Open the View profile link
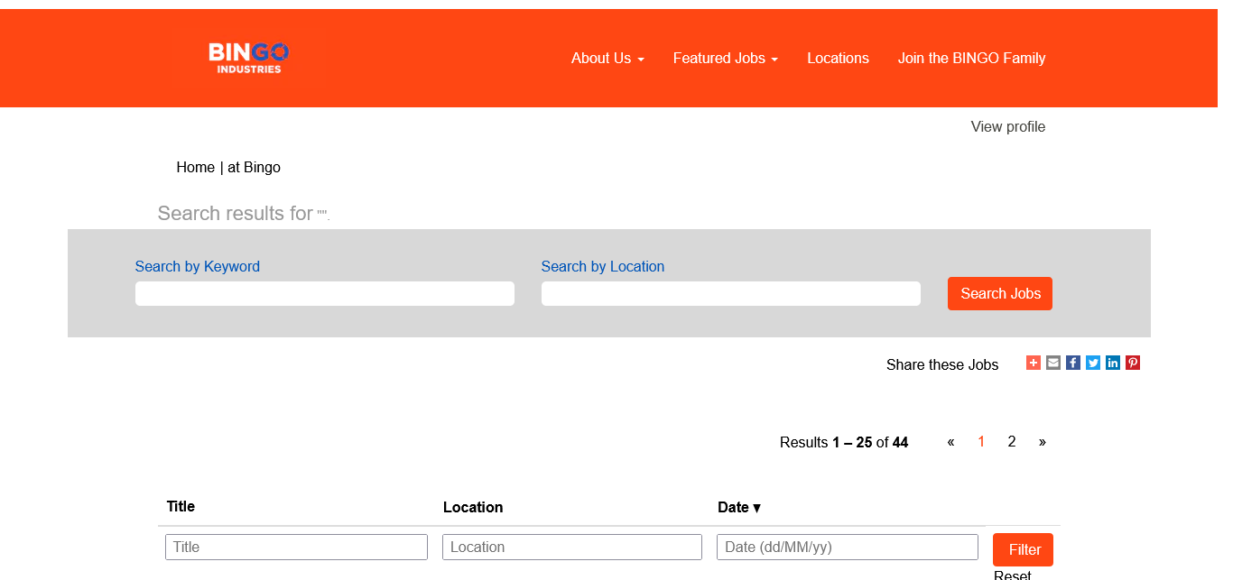Viewport: 1233px width, 580px height. pyautogui.click(x=1007, y=126)
